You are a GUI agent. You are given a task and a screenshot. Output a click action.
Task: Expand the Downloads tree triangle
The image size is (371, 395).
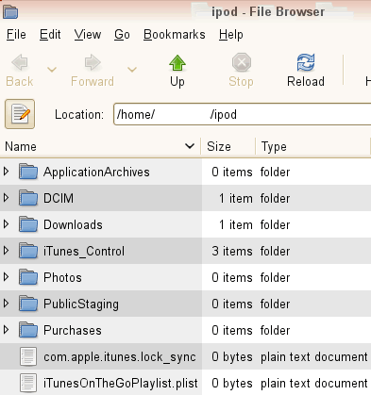coord(6,224)
